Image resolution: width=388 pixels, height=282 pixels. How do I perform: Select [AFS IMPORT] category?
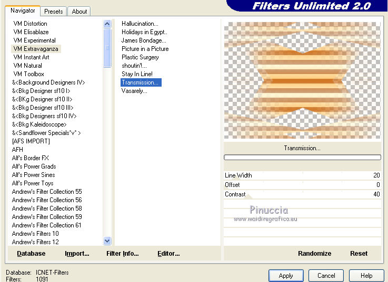pos(31,141)
